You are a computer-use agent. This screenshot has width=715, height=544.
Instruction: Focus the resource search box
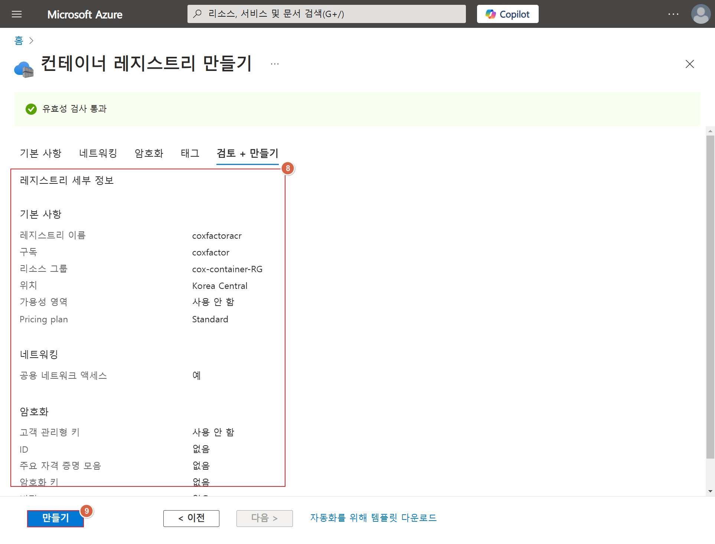(x=326, y=14)
